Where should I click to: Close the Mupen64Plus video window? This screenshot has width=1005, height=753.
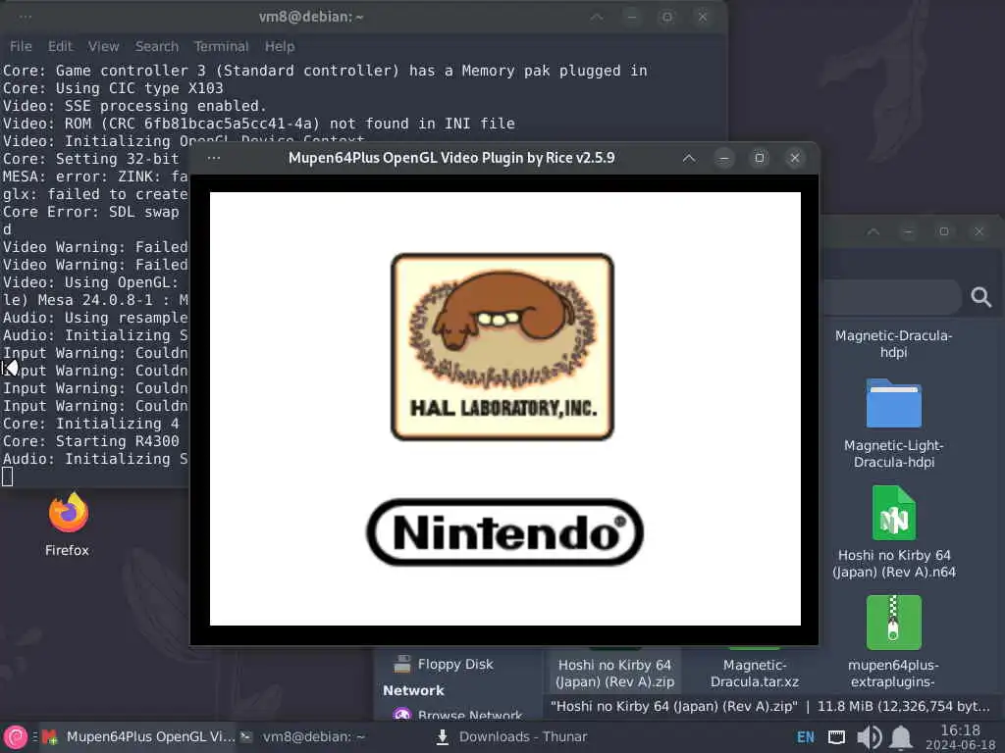[x=795, y=158]
